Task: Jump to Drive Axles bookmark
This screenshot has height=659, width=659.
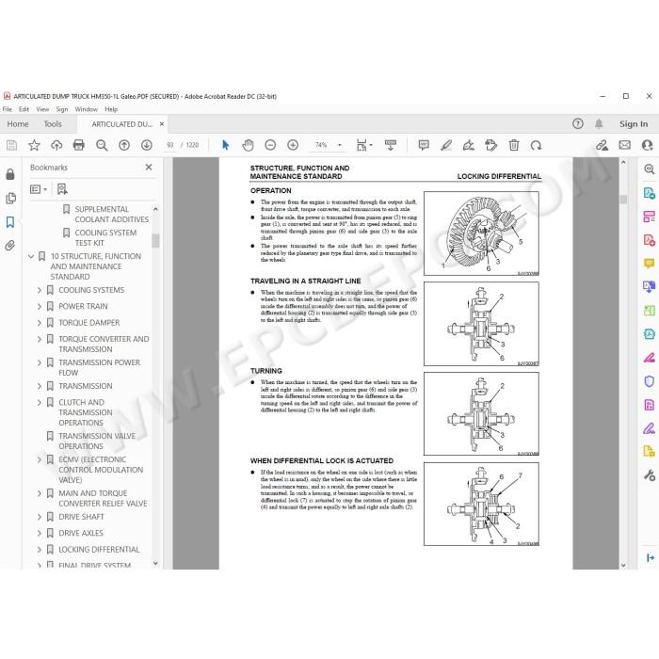Action: pyautogui.click(x=81, y=533)
